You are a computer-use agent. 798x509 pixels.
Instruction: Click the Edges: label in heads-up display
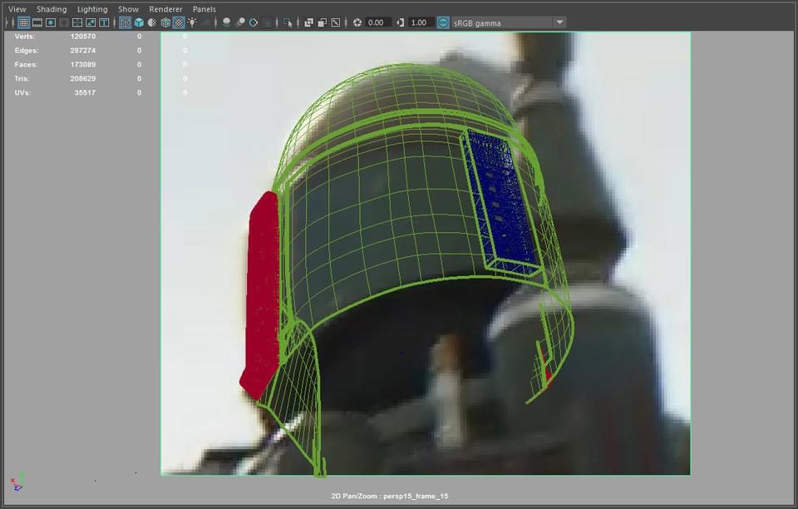click(x=27, y=51)
